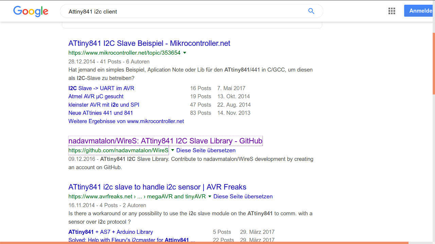
Task: Click the mikrocontroller.net/topic/353654 green URL
Action: coord(124,53)
